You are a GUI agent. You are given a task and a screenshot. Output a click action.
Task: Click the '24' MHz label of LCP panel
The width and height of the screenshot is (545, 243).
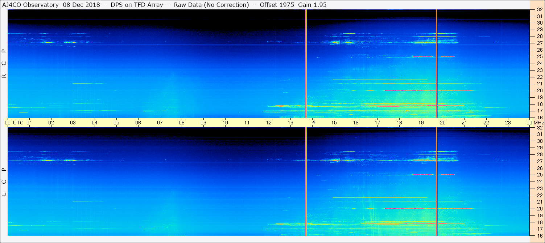(x=540, y=182)
